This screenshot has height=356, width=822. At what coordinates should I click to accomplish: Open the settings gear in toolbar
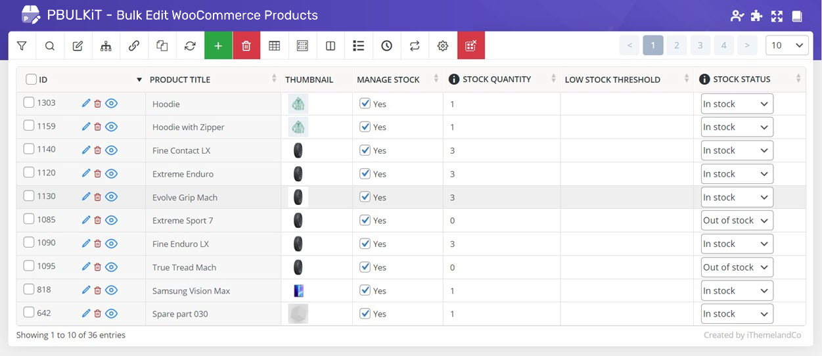tap(442, 46)
